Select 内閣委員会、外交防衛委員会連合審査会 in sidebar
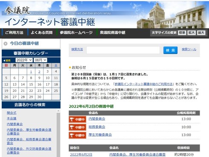 29,151
